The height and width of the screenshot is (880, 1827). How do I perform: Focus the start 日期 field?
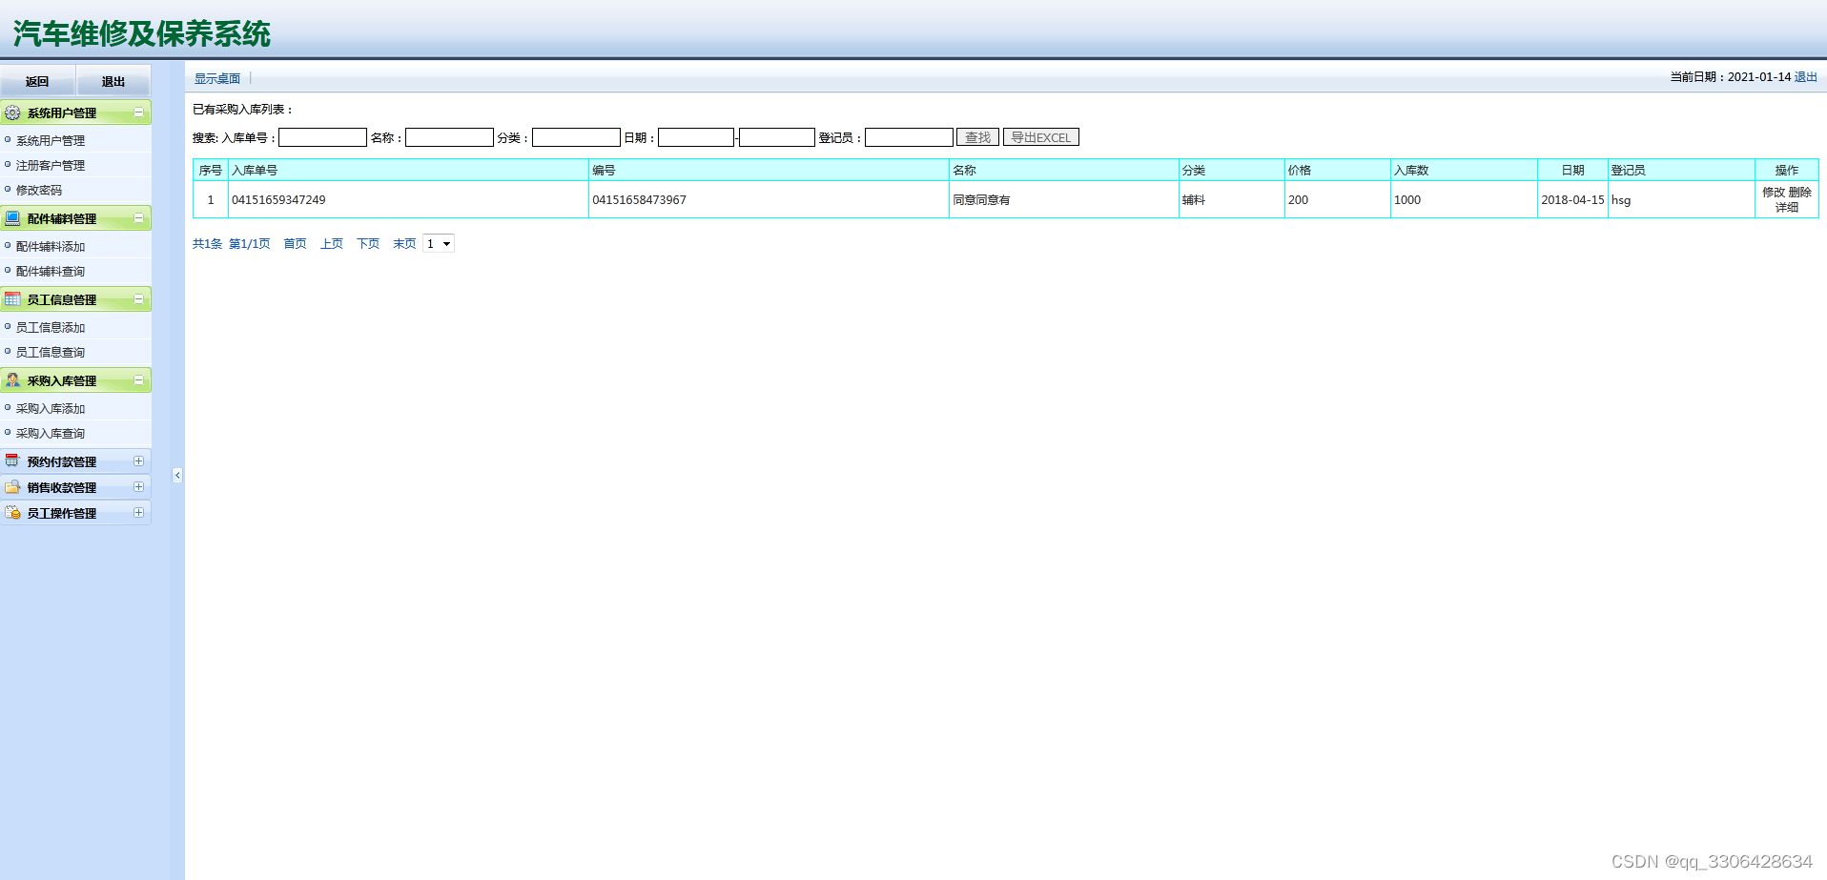[696, 137]
